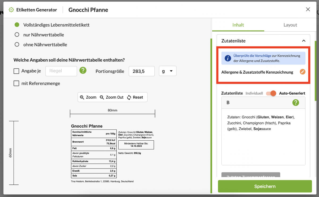The image size is (319, 197).
Task: Select Vollständiges Lebensmitteletikett option
Action: [17, 25]
